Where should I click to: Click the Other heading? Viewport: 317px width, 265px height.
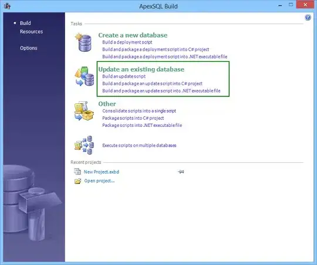coord(107,104)
